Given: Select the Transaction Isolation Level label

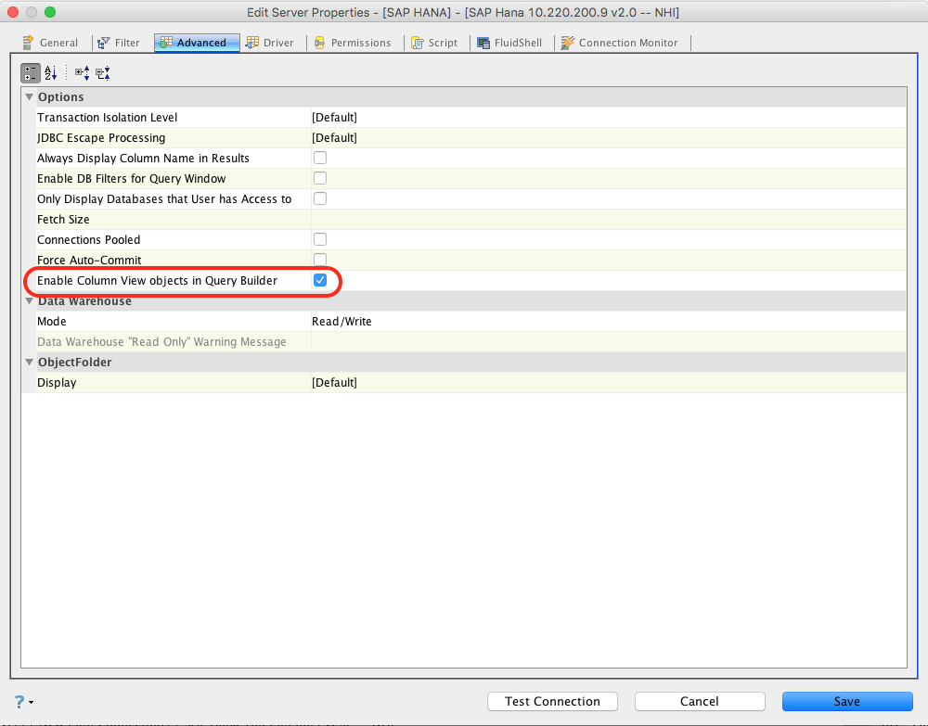Looking at the screenshot, I should coord(107,117).
